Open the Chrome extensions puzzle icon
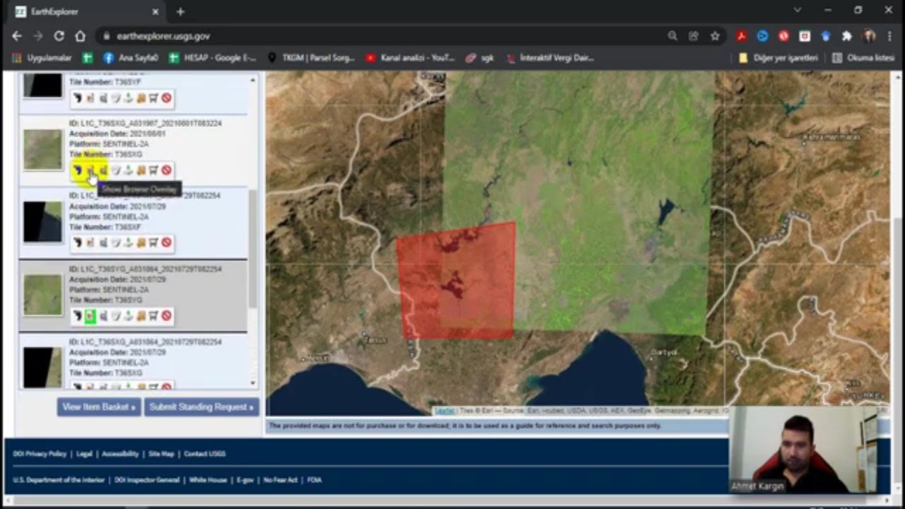Image resolution: width=905 pixels, height=509 pixels. coord(847,36)
